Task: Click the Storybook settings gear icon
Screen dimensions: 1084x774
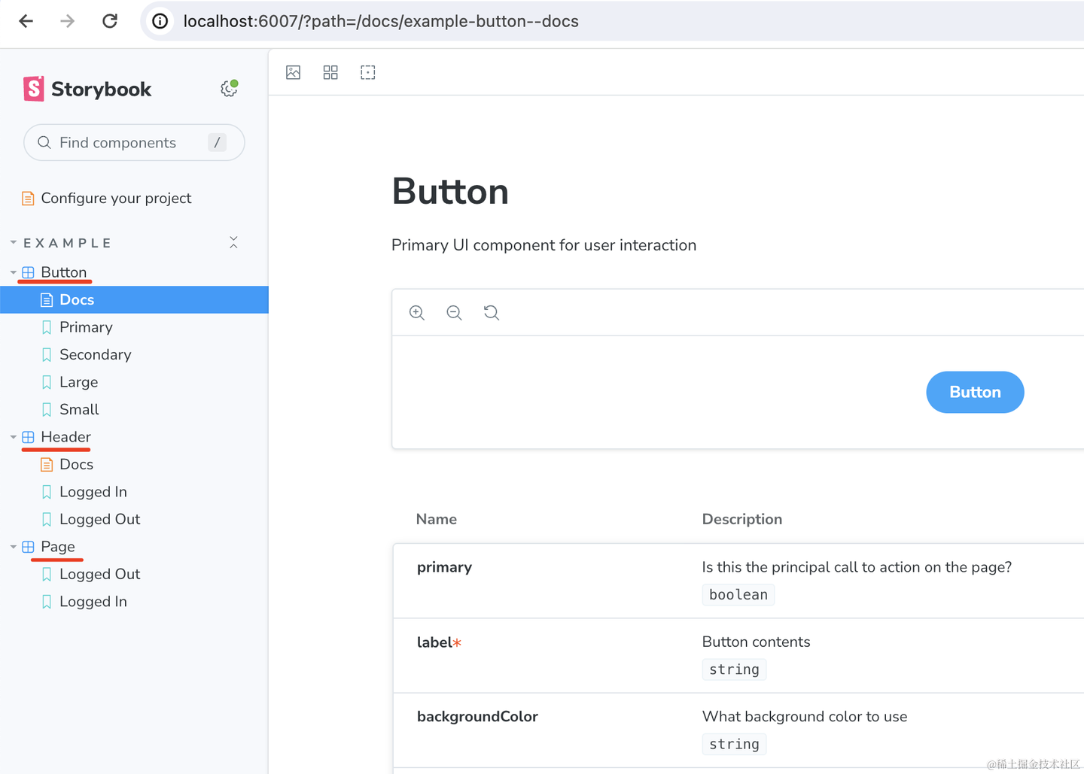Action: (229, 89)
